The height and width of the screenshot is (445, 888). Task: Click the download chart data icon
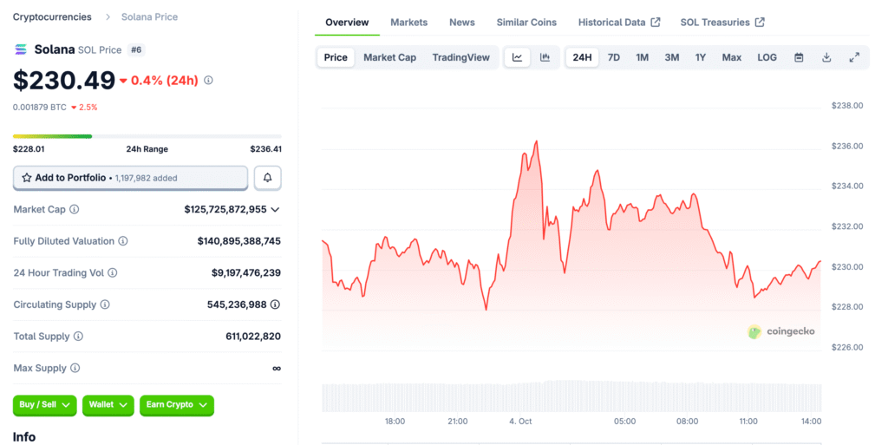(x=826, y=57)
